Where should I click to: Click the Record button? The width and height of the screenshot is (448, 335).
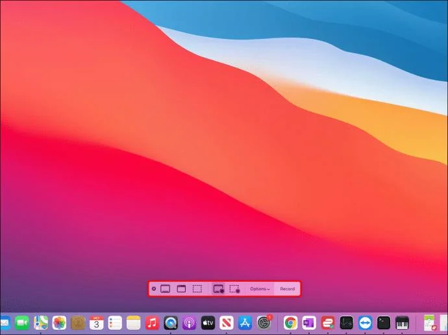(287, 289)
